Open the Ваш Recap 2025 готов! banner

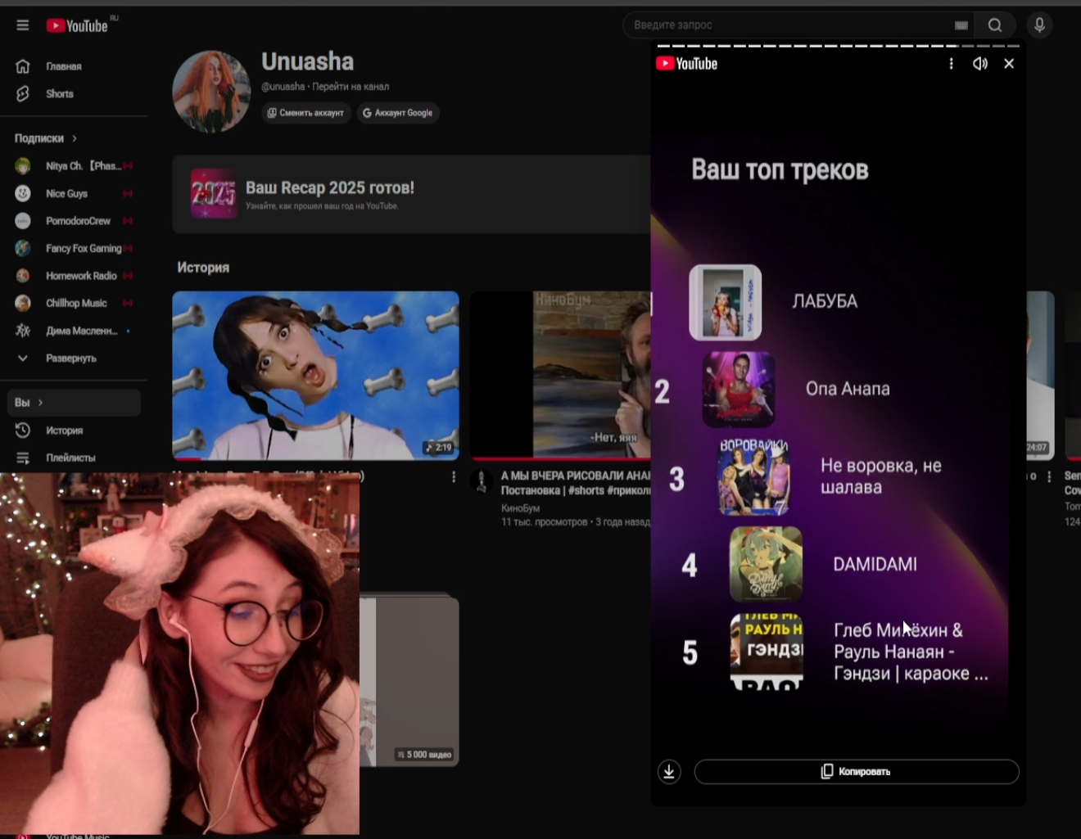tap(411, 194)
